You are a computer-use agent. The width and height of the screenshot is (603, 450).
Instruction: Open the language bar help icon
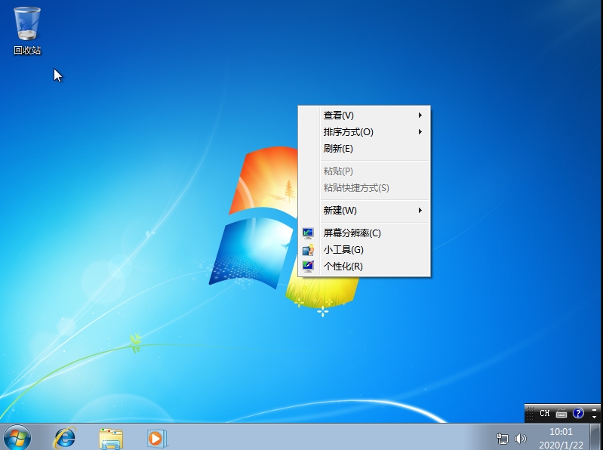pyautogui.click(x=578, y=413)
